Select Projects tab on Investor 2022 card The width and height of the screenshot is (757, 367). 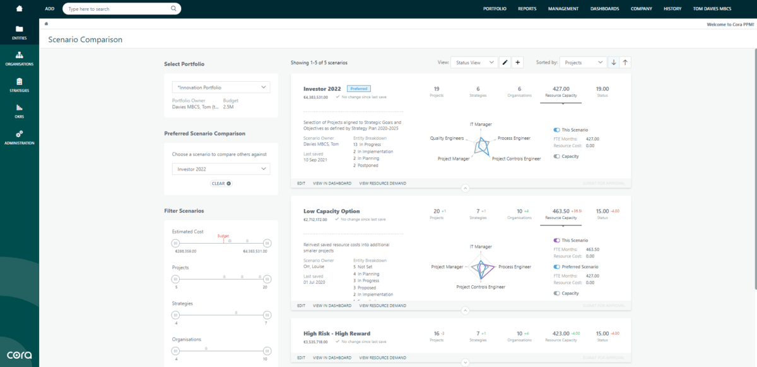tap(437, 91)
